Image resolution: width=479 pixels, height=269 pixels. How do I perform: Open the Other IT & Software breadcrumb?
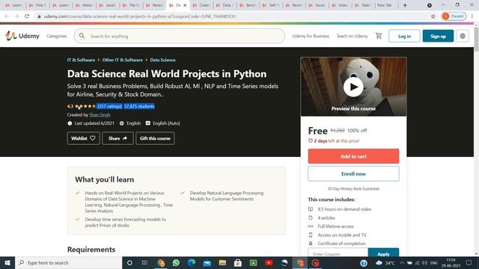click(x=123, y=60)
